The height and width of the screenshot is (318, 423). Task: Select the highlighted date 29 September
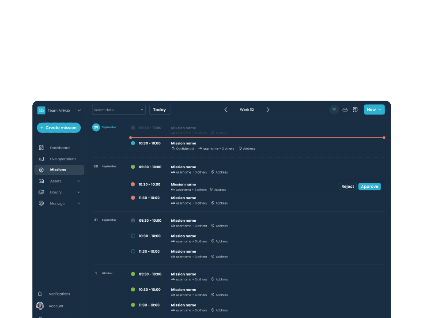(96, 127)
